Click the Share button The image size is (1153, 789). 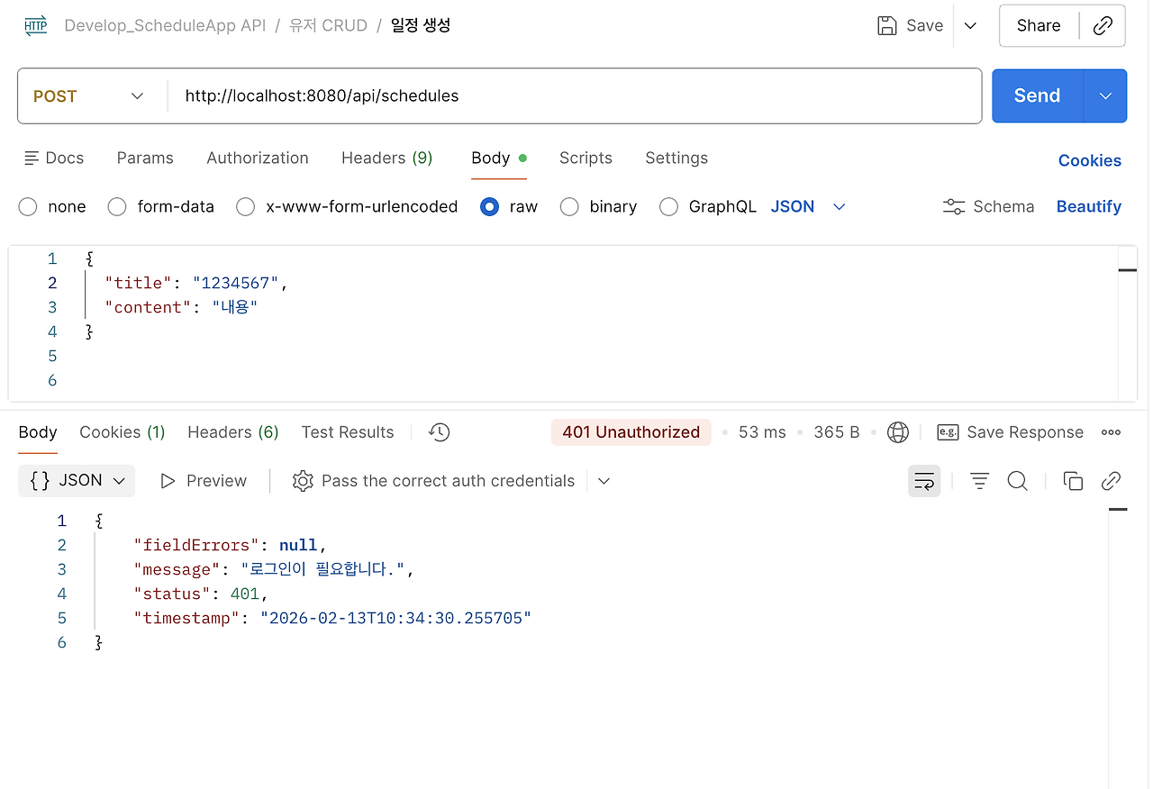tap(1039, 25)
